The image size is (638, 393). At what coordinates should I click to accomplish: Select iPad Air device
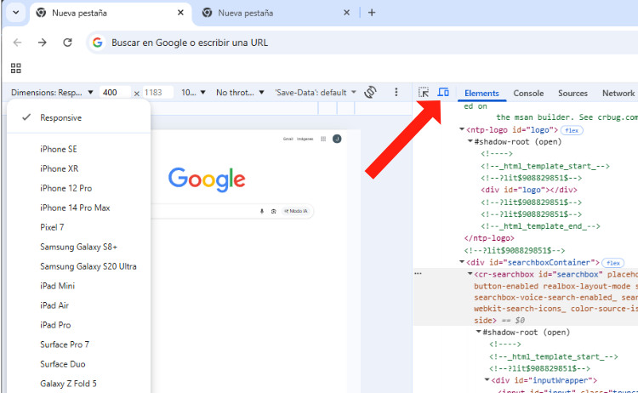(79, 305)
